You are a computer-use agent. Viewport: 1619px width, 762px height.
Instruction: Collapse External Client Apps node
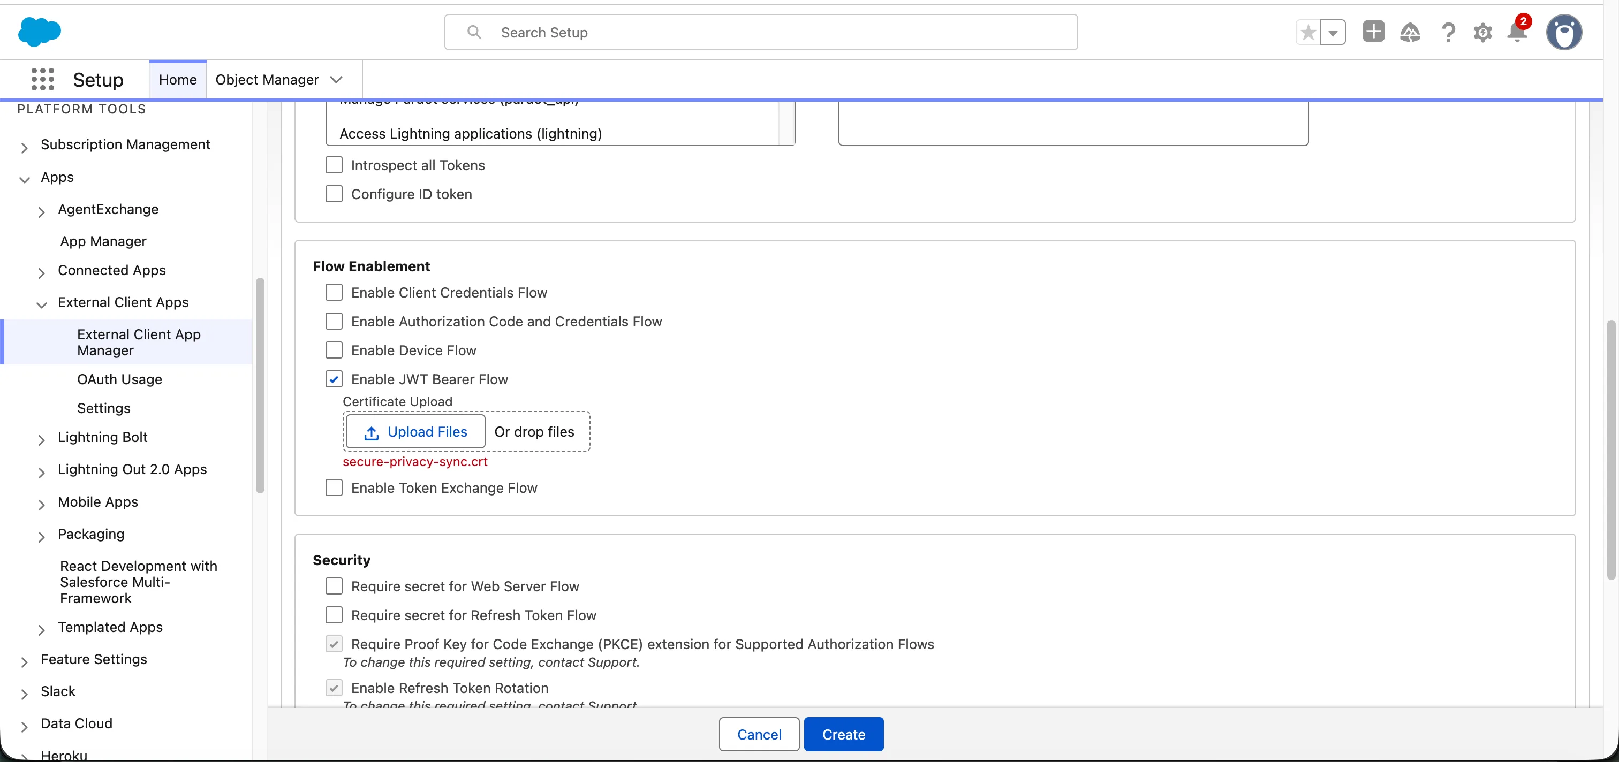[41, 306]
